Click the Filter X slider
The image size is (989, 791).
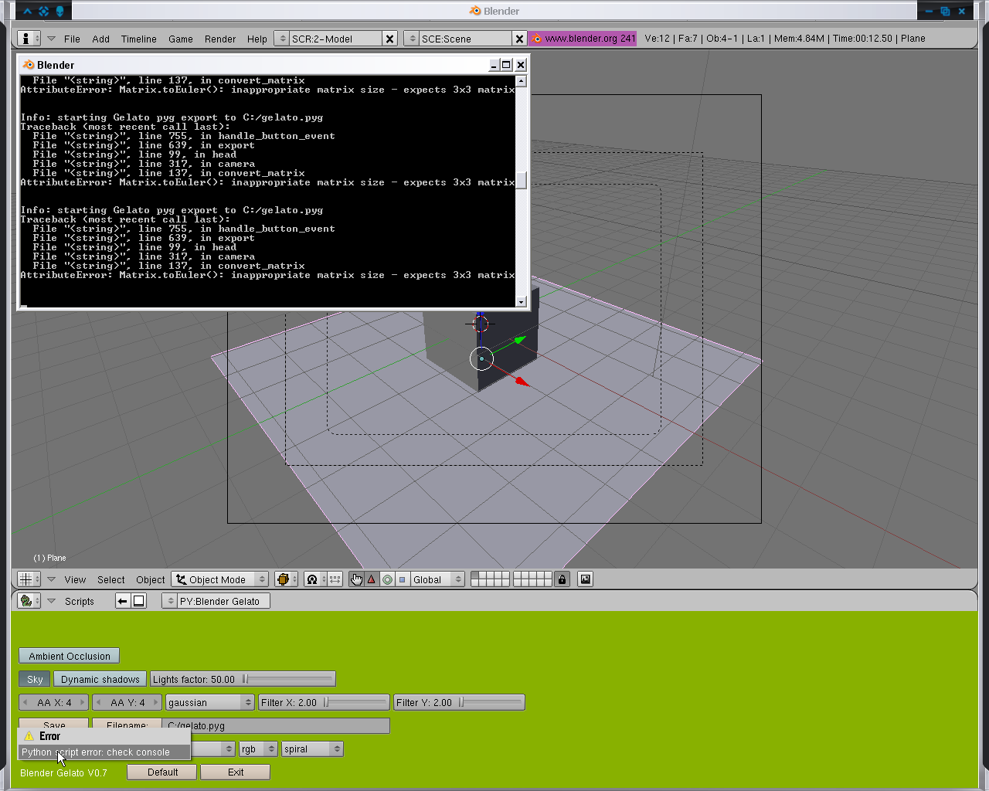pos(324,702)
